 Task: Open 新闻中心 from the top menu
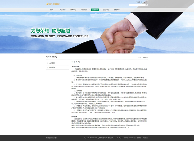(73, 10)
